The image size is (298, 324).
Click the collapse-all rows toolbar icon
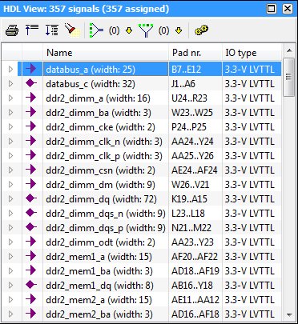pos(32,30)
